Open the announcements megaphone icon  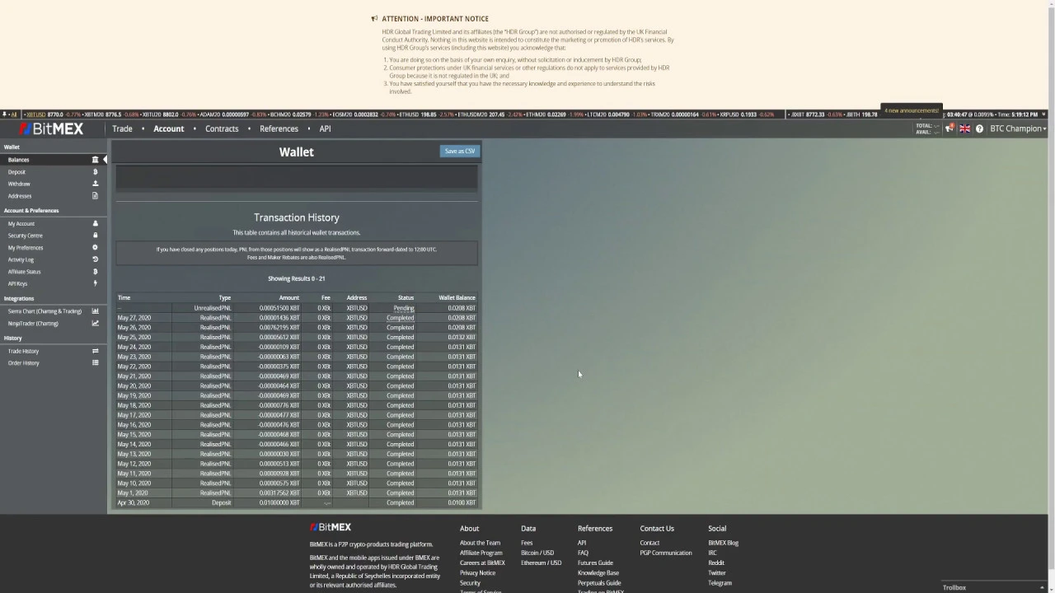[949, 128]
